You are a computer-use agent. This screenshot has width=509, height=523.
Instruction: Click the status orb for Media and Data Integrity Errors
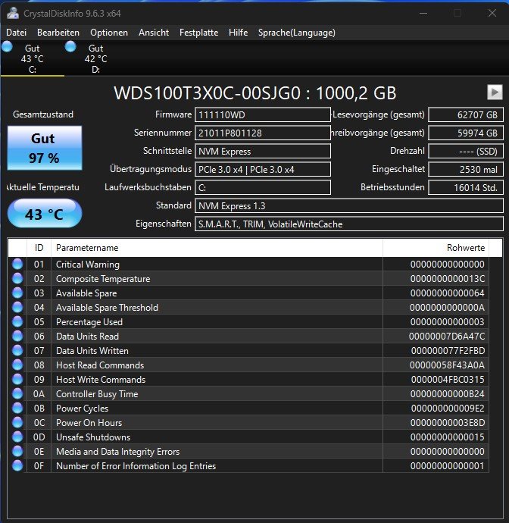[17, 451]
